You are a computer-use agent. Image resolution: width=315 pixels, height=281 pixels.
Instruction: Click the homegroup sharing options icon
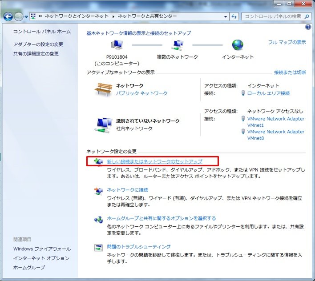point(98,219)
